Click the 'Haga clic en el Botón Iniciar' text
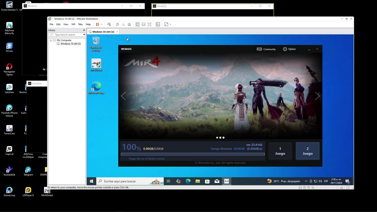The height and width of the screenshot is (212, 377). [x=147, y=159]
